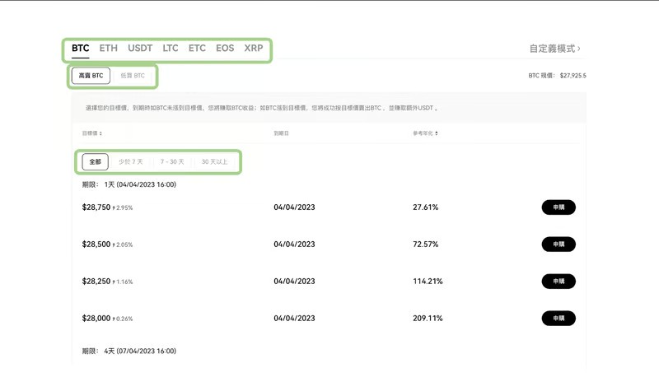This screenshot has width=659, height=382.
Task: Filter by 30 天以上 term
Action: tap(214, 162)
